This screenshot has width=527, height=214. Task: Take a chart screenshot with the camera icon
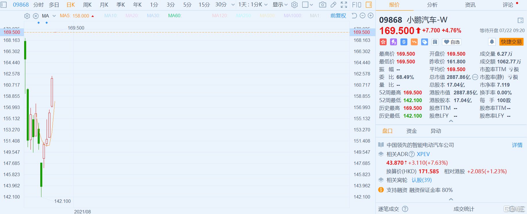click(322, 5)
